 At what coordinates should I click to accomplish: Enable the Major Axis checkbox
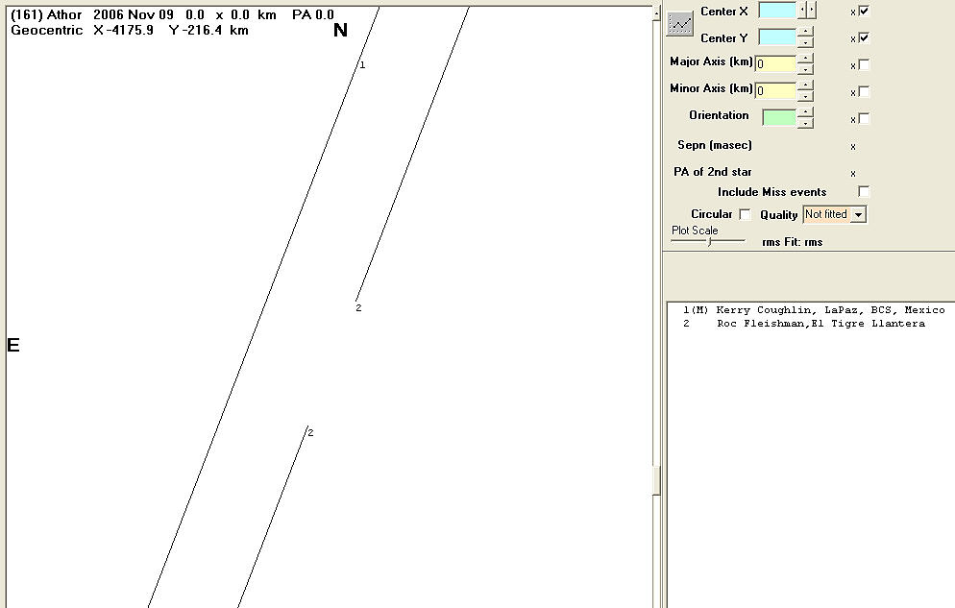tap(864, 64)
